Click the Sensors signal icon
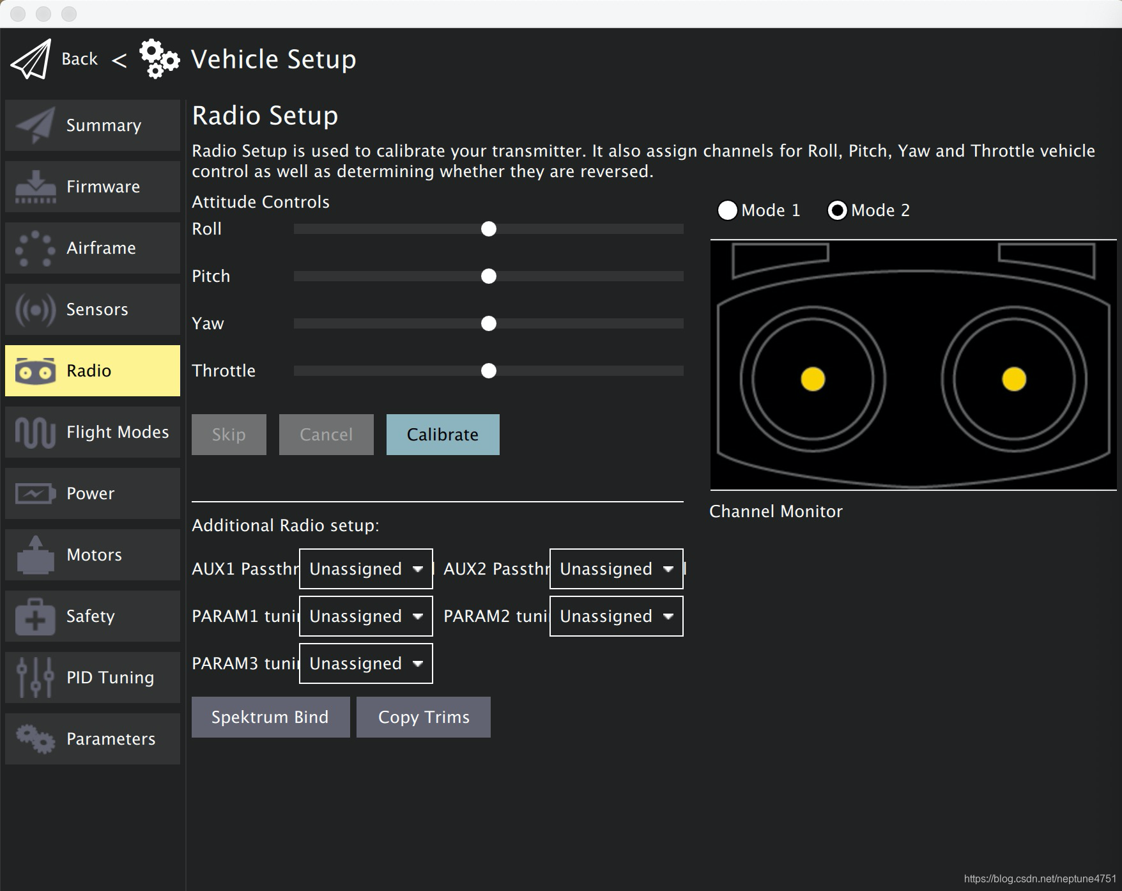Screen dimensions: 1122x891 [35, 309]
